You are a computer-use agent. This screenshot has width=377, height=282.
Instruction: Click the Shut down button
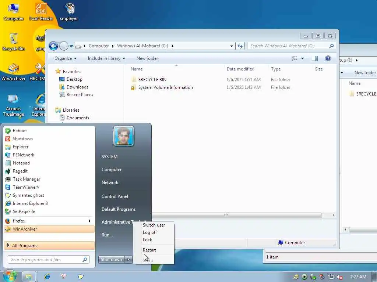coord(111,260)
